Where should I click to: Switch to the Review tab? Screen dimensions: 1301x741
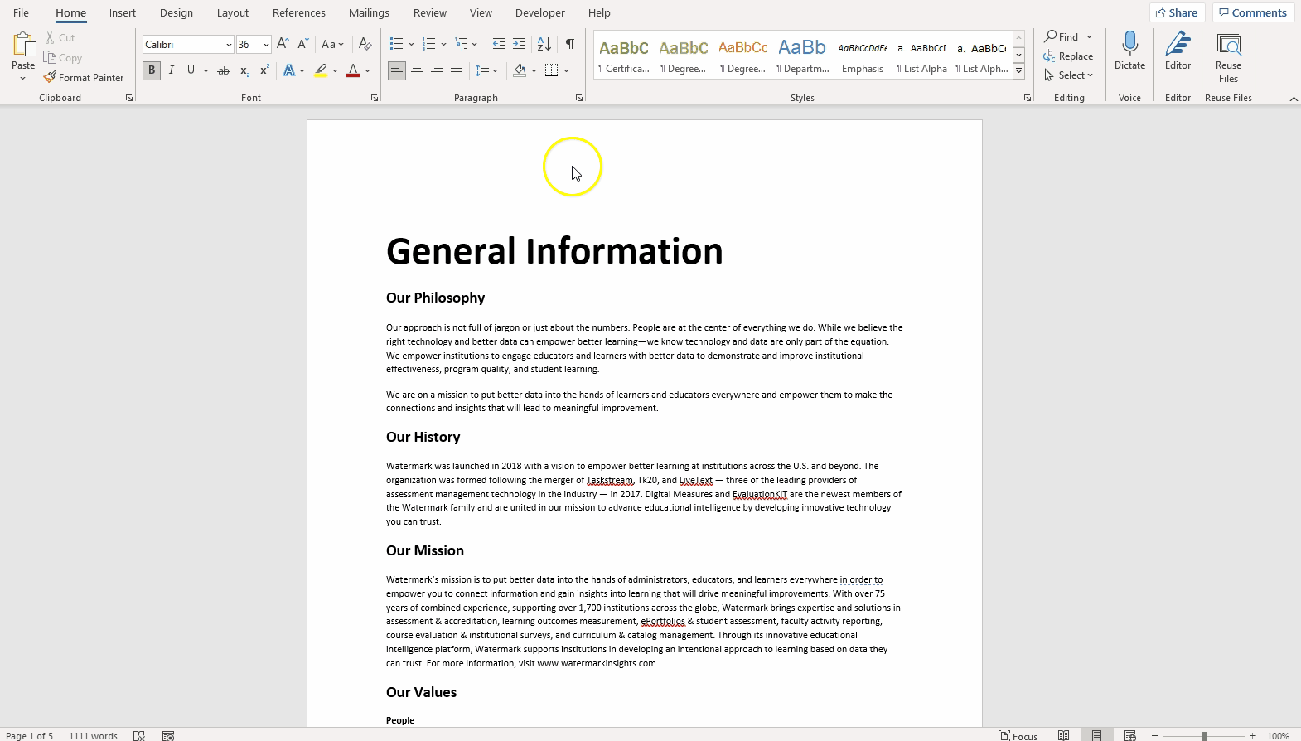tap(430, 12)
